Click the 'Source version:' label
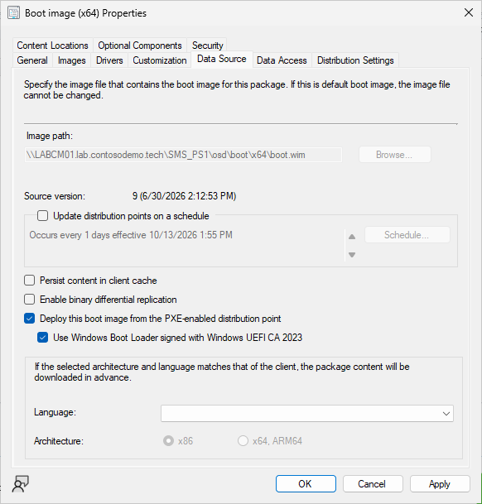The width and height of the screenshot is (482, 504). tap(55, 196)
